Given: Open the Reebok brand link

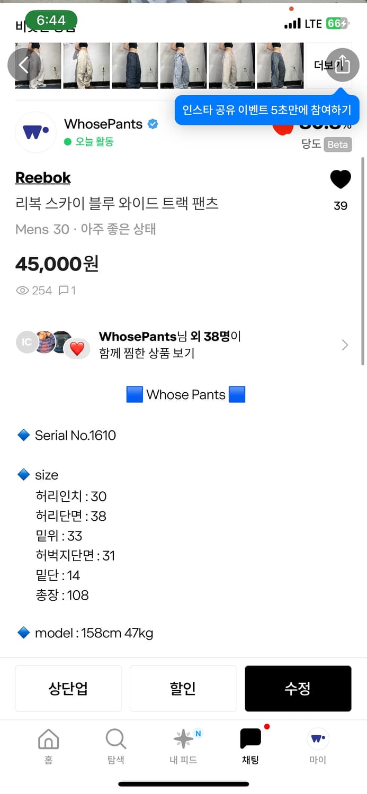Looking at the screenshot, I should tap(43, 178).
